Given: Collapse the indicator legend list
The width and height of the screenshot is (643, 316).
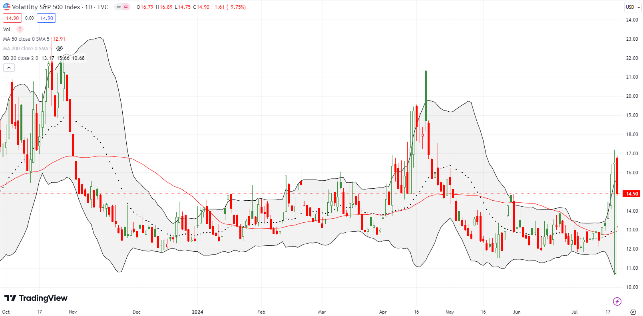Looking at the screenshot, I should 9,68.
